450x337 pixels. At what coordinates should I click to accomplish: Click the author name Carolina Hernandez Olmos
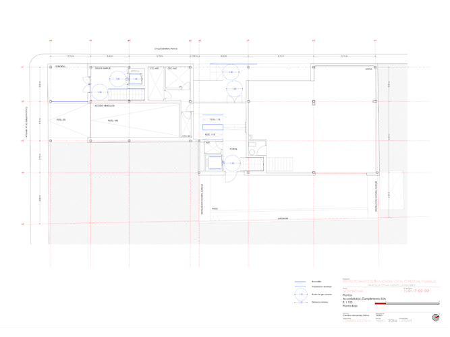pos(356,315)
